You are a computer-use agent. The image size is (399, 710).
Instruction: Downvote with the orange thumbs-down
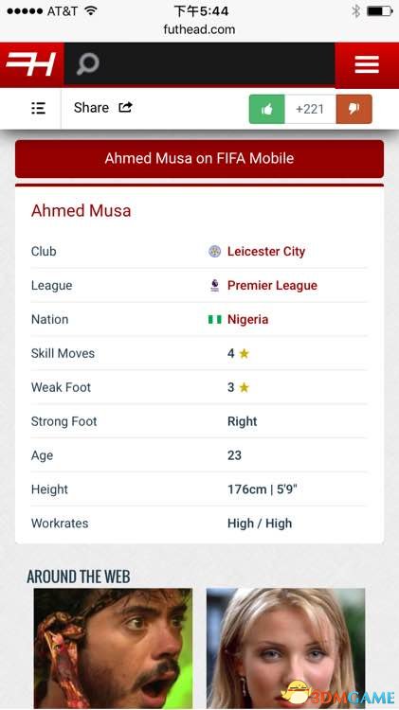coord(354,109)
